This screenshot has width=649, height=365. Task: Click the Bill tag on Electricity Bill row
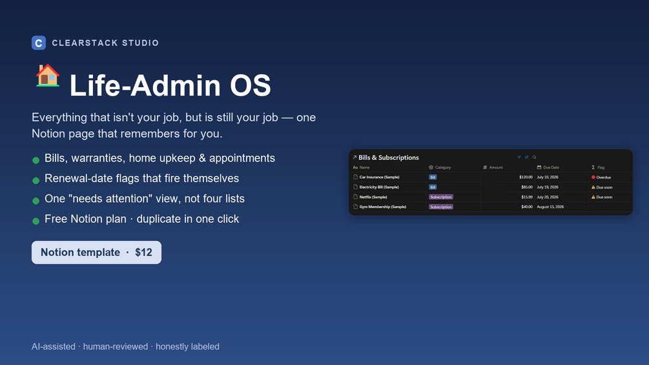point(433,187)
